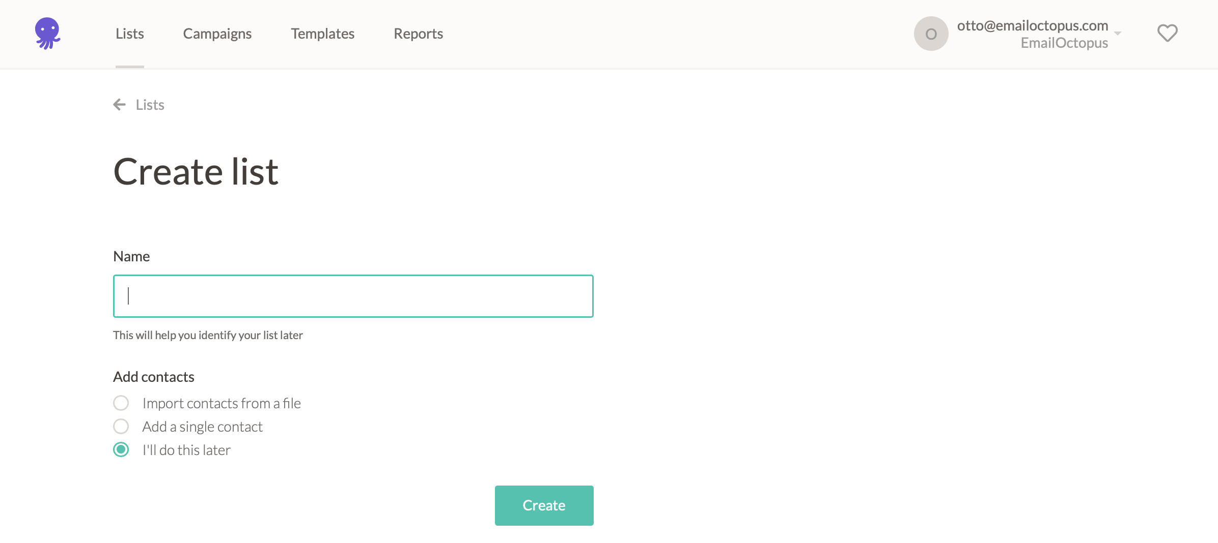The height and width of the screenshot is (543, 1218).
Task: Click the Name field label
Action: point(131,256)
